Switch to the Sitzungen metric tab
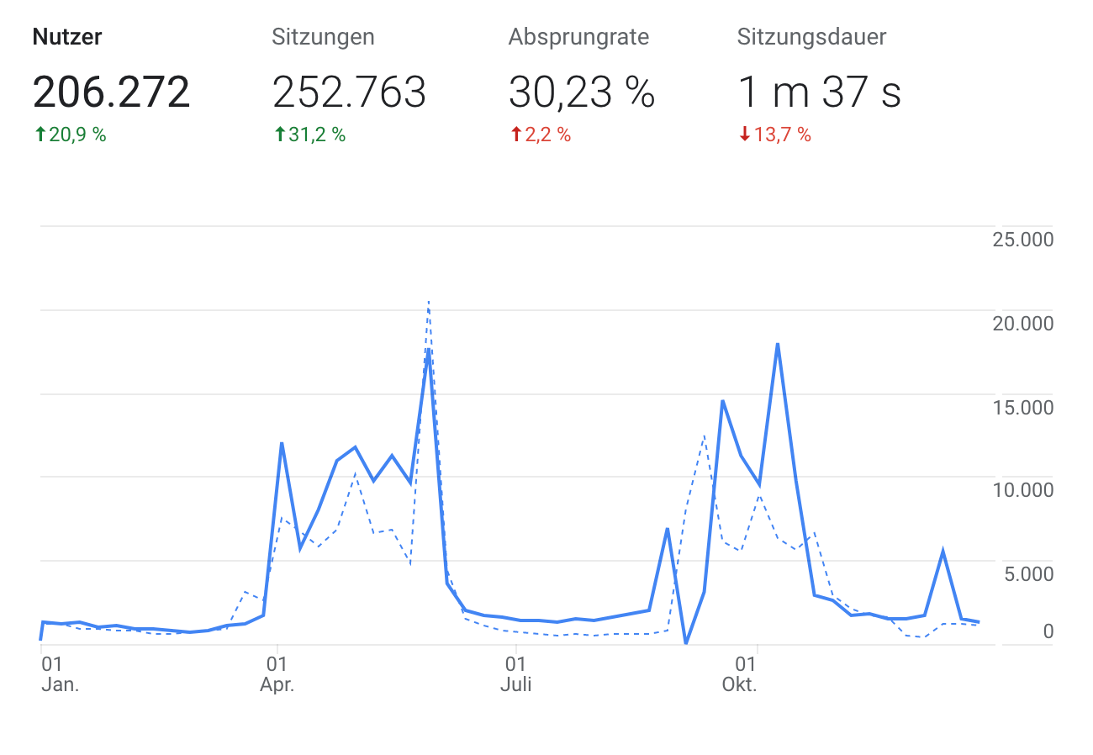 323,37
